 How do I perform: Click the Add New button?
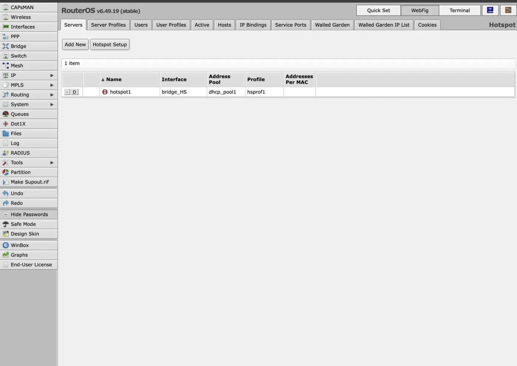[x=75, y=44]
